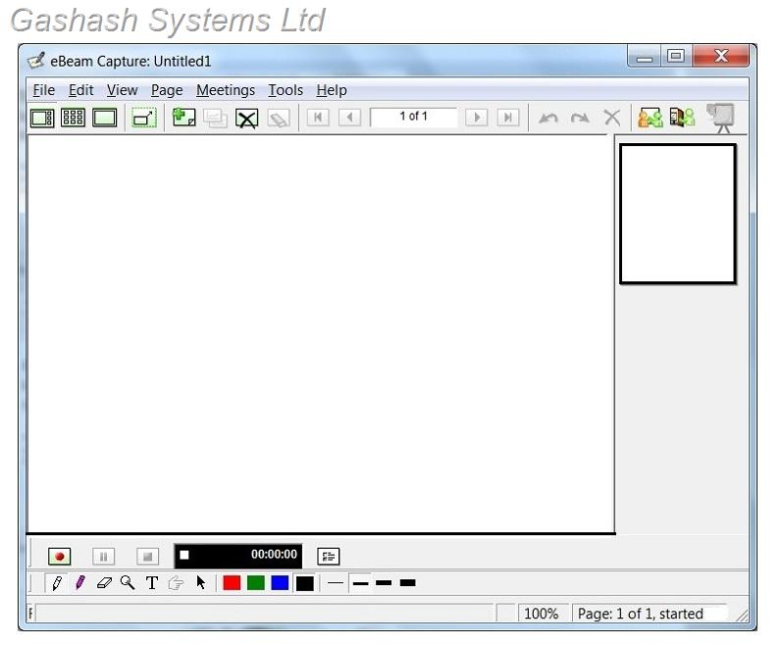
Task: Go to the first page
Action: click(318, 118)
